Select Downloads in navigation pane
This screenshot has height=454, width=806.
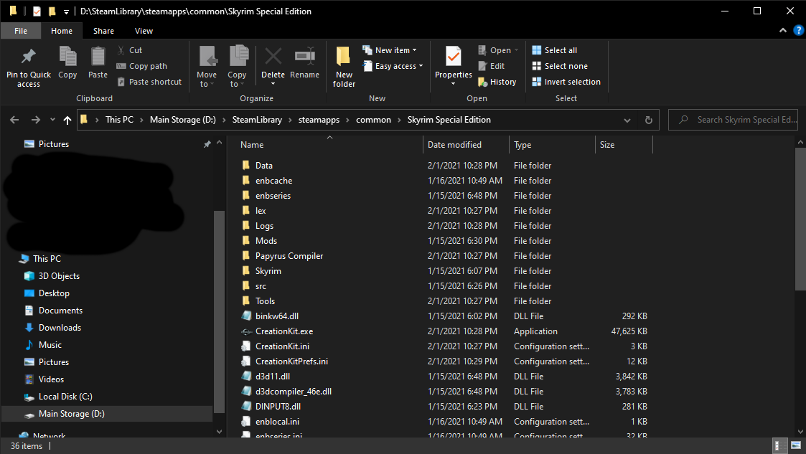[x=60, y=328]
